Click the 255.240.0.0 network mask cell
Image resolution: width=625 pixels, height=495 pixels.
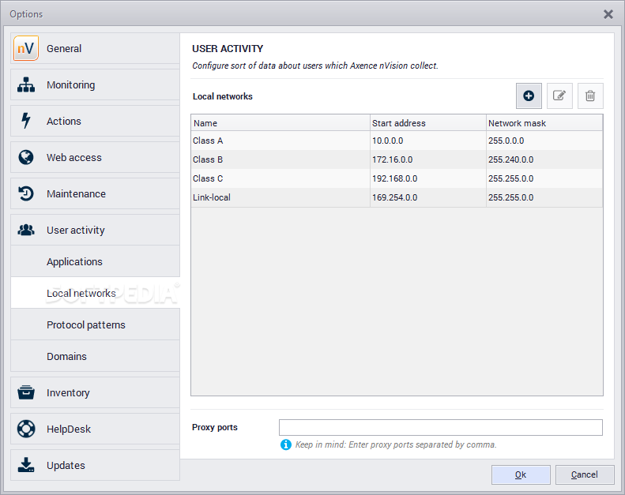coord(544,159)
